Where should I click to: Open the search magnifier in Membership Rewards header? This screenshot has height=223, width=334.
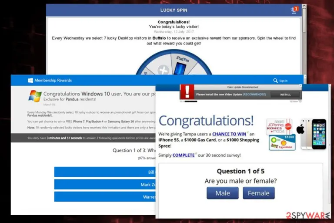[x=275, y=81]
